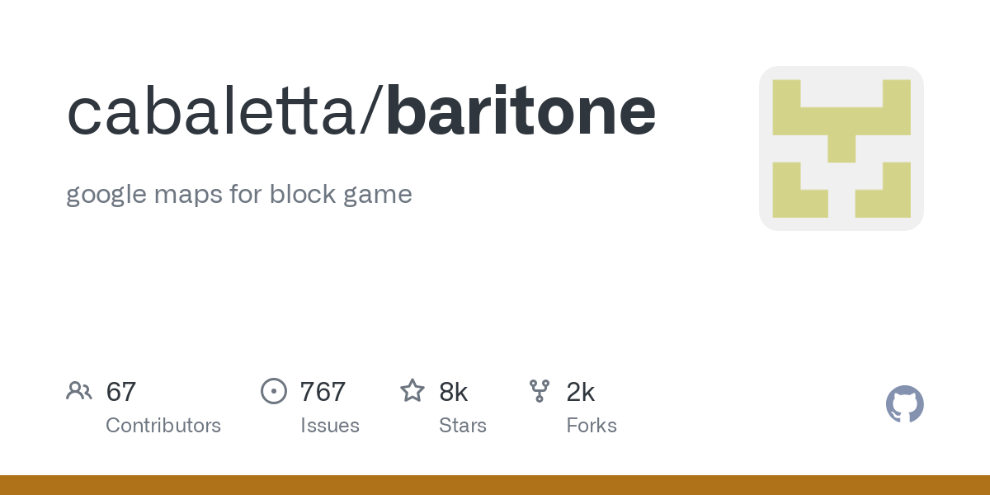Click the slash between owner and repository
This screenshot has width=990, height=495.
[372, 111]
